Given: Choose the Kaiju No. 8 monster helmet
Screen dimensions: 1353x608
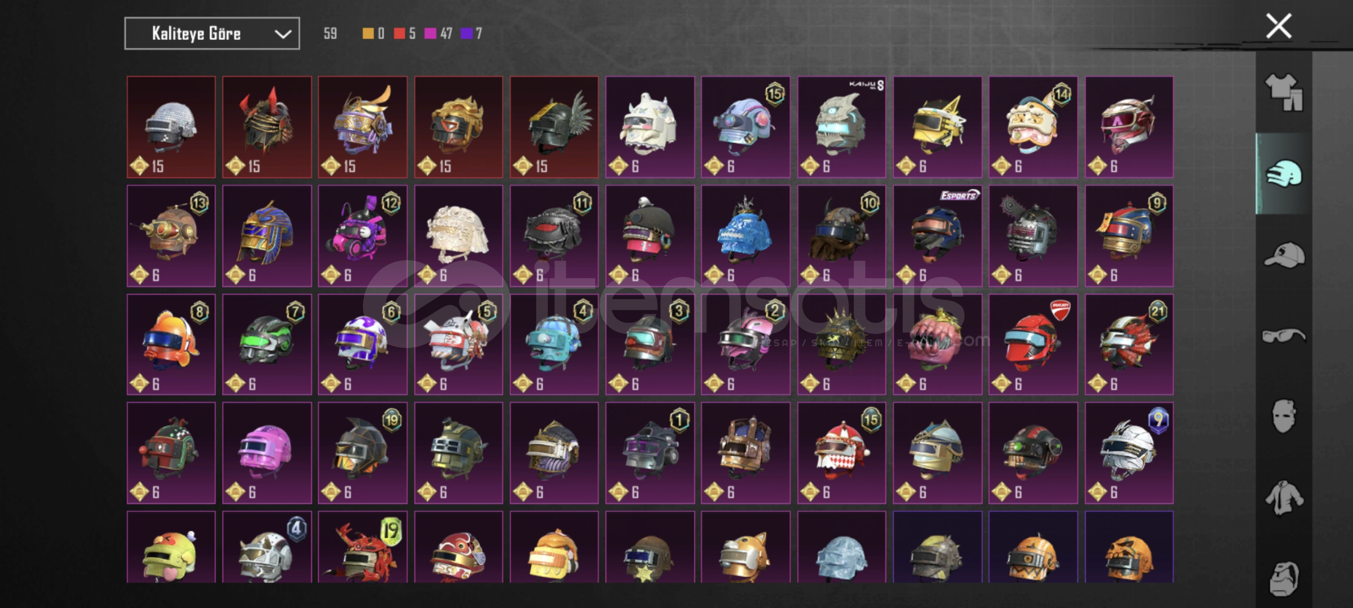Looking at the screenshot, I should 842,127.
